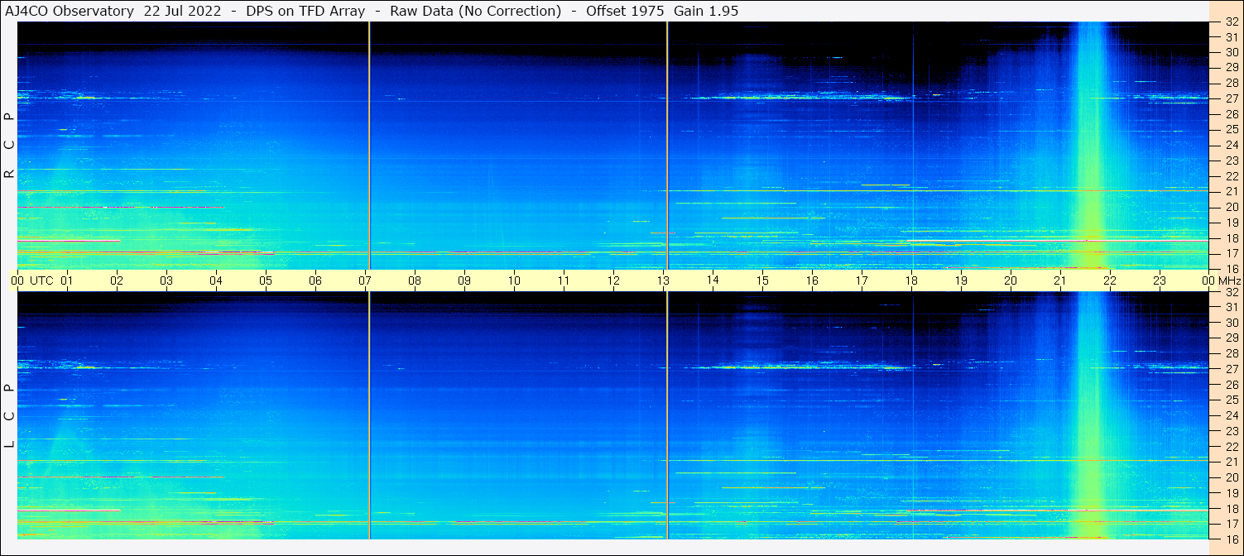The height and width of the screenshot is (556, 1244).
Task: Click the 16 hour tick label on time axis
Action: coord(812,280)
